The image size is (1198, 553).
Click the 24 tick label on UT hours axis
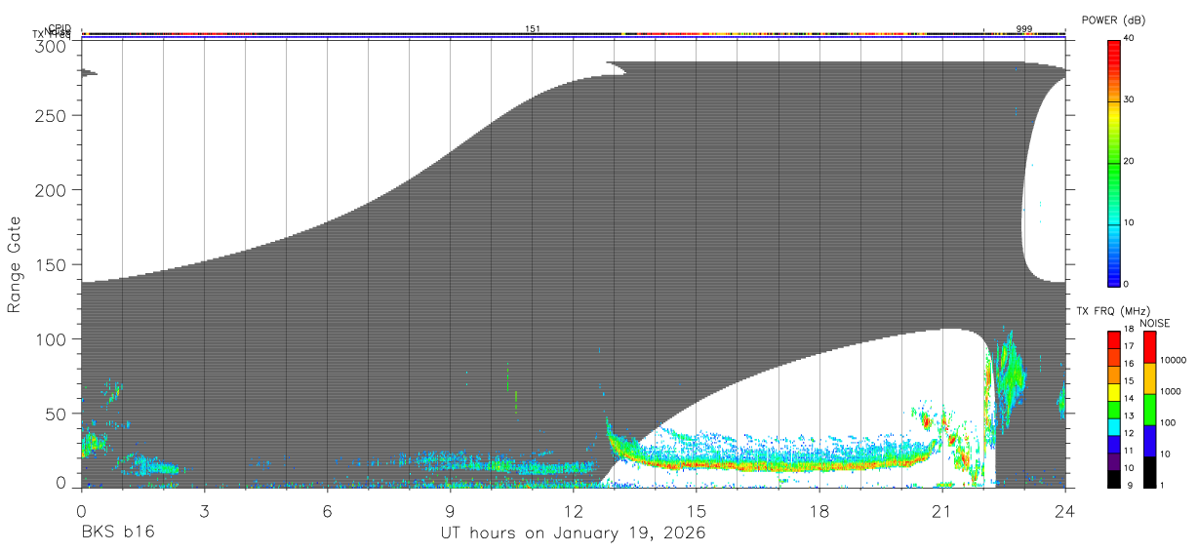(x=1065, y=512)
